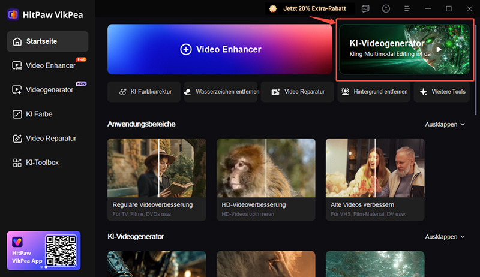
Task: Expand Anwendungsbereiche via Ausklappen
Action: click(x=445, y=125)
